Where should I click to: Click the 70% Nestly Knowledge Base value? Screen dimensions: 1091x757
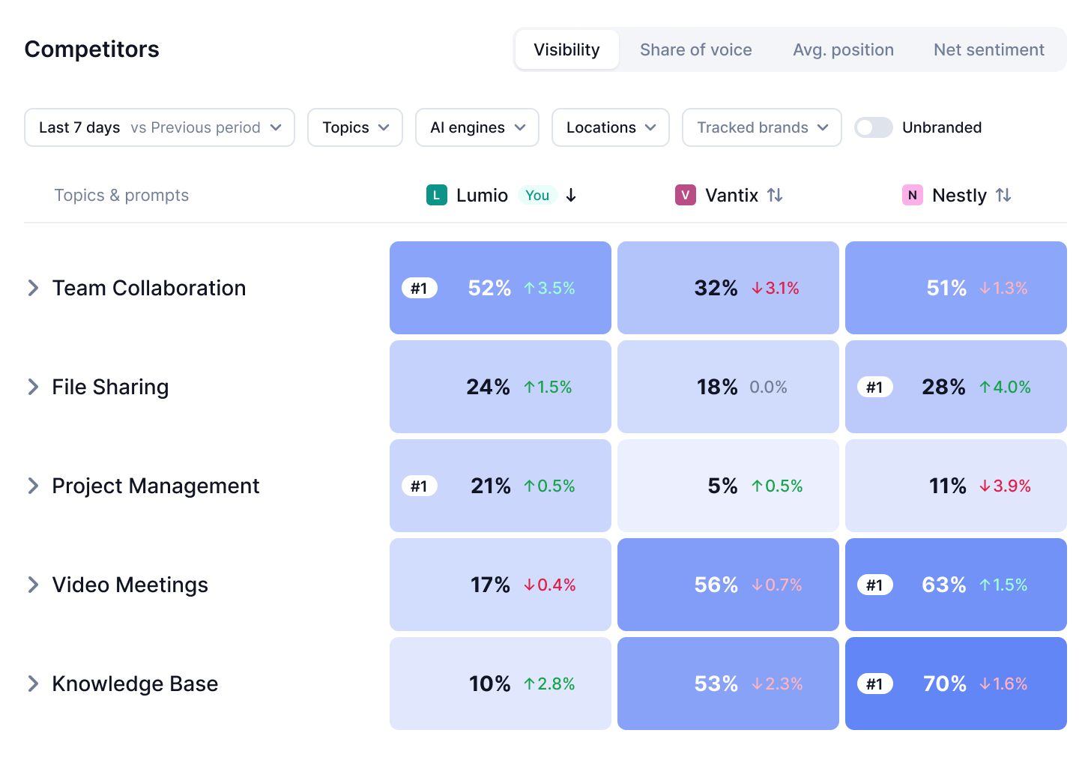(x=945, y=684)
